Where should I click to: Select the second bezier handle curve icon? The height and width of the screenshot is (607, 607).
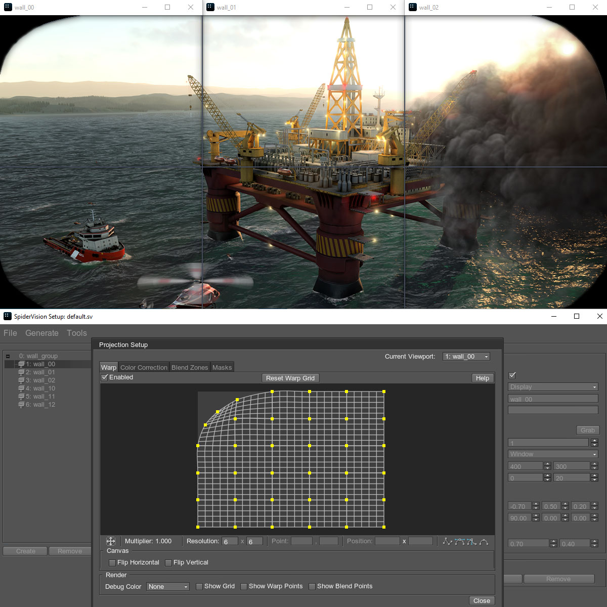(459, 542)
